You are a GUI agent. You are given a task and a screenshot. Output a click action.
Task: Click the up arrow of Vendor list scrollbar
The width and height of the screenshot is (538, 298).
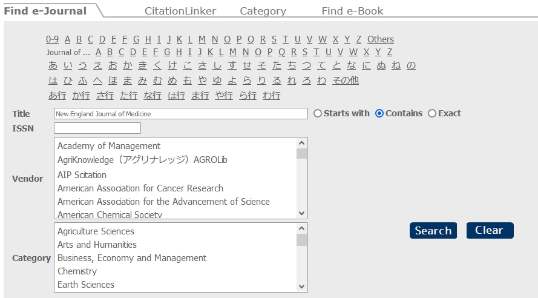tap(301, 143)
